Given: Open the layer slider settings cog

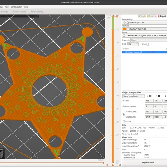Looking at the screenshot, I should point(120,165).
